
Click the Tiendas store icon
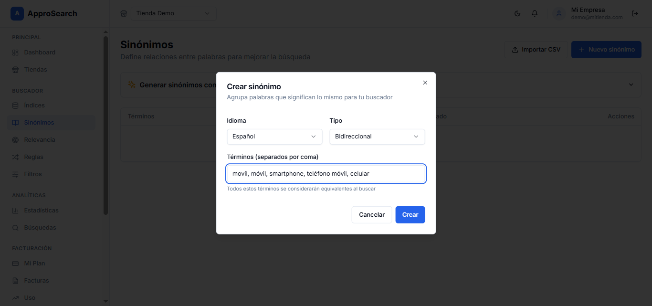(15, 70)
